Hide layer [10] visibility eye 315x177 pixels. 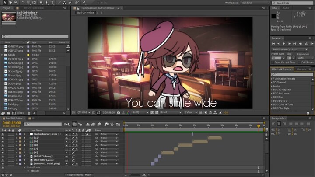pos(3,138)
